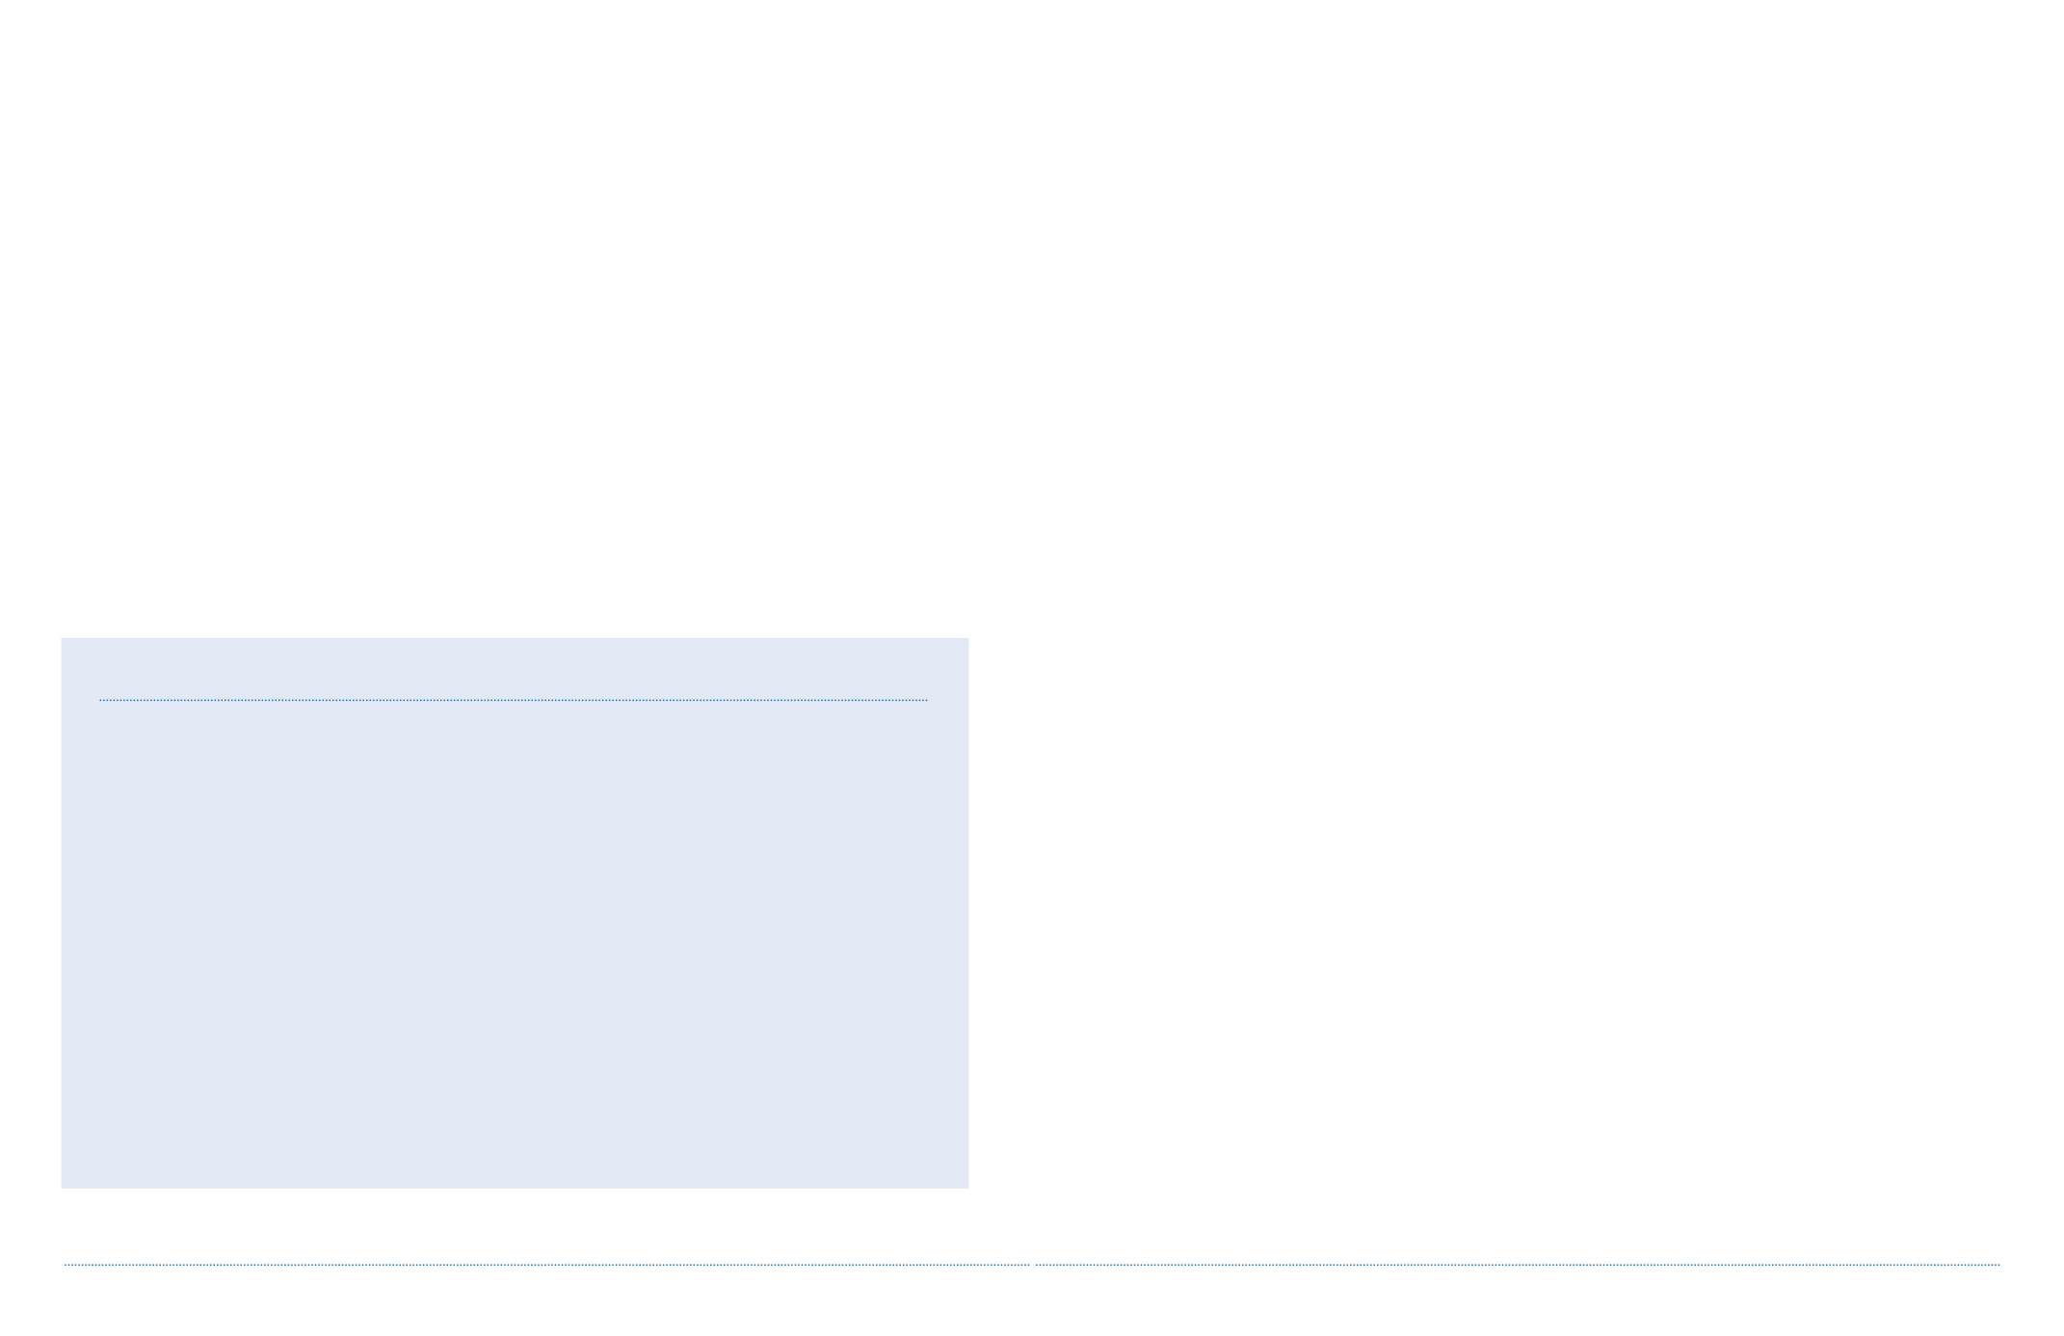The height and width of the screenshot is (1336, 2064).
Task: Click the blue panel's header strip above dotted line
Action: tap(515, 668)
